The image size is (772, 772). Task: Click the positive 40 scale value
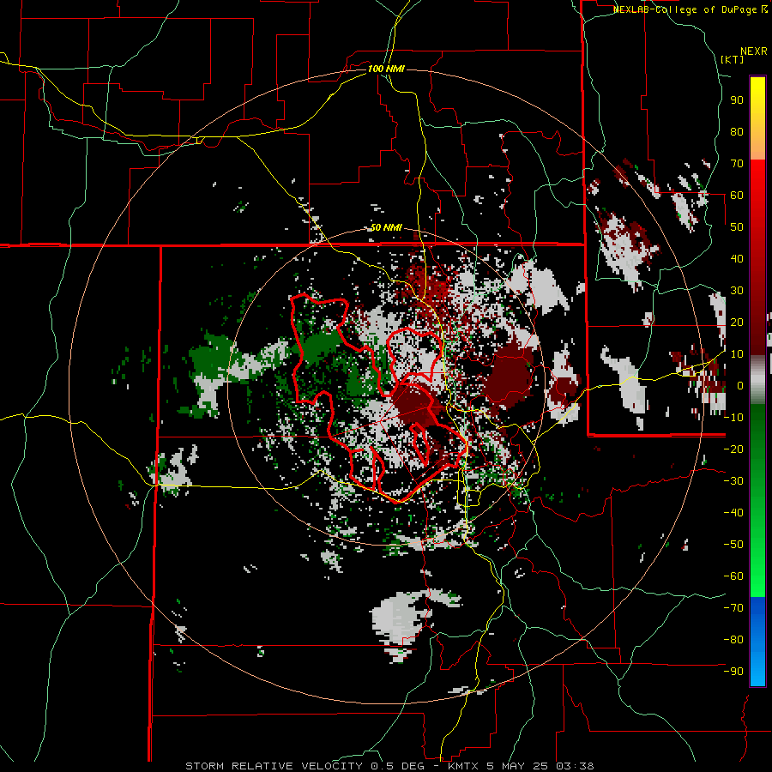pos(737,258)
